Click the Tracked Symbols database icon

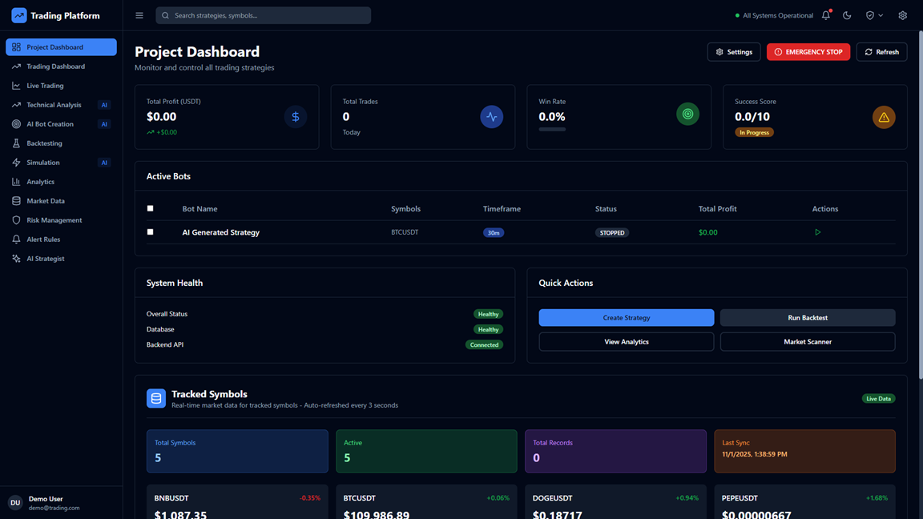click(156, 398)
